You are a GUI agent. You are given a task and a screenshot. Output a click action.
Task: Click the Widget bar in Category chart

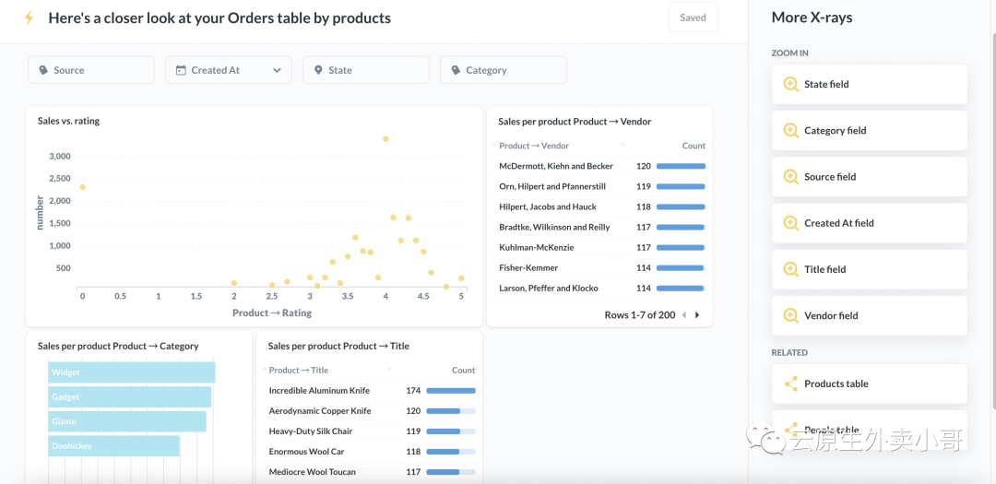pos(131,372)
